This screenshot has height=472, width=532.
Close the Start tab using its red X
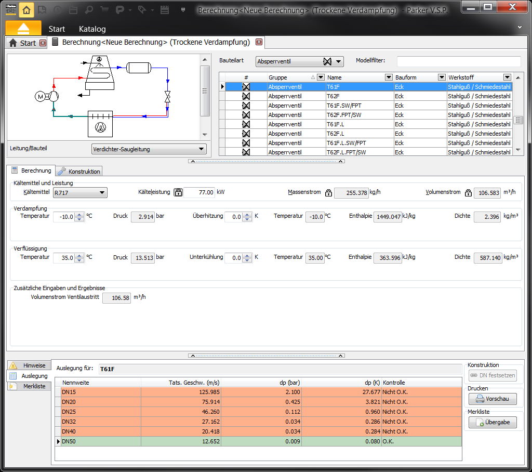click(x=43, y=43)
